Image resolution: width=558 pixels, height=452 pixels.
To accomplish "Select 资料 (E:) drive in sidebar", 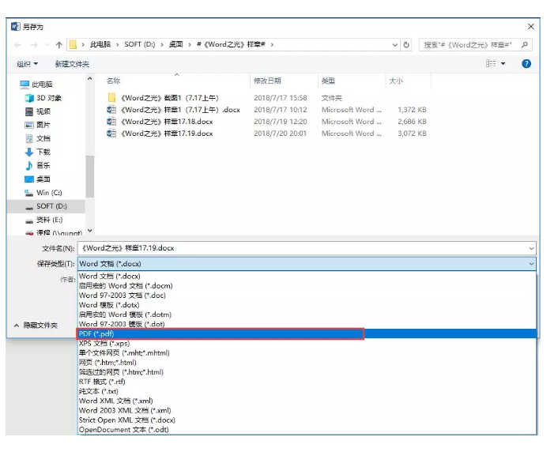I will pyautogui.click(x=43, y=220).
